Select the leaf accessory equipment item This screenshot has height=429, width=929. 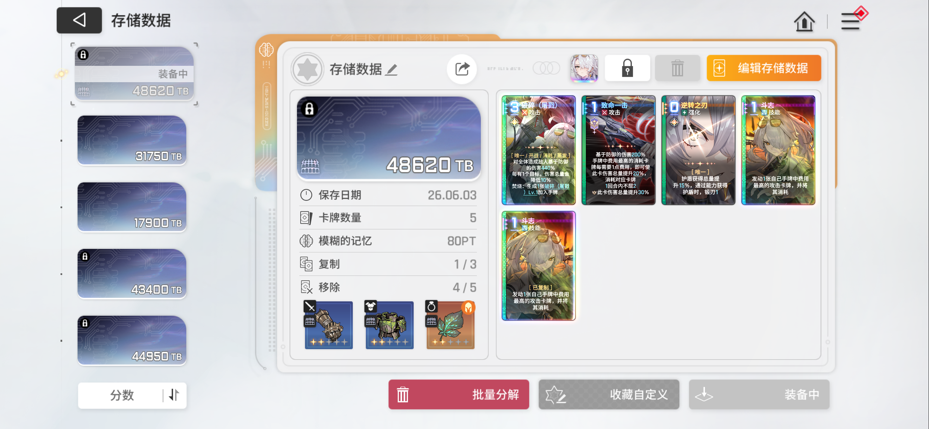(450, 325)
